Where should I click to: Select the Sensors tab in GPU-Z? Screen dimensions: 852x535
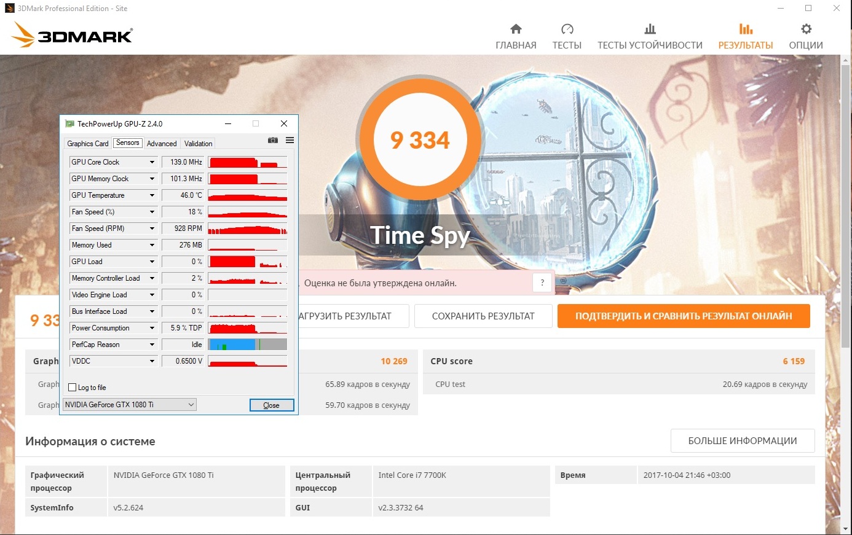pos(128,143)
